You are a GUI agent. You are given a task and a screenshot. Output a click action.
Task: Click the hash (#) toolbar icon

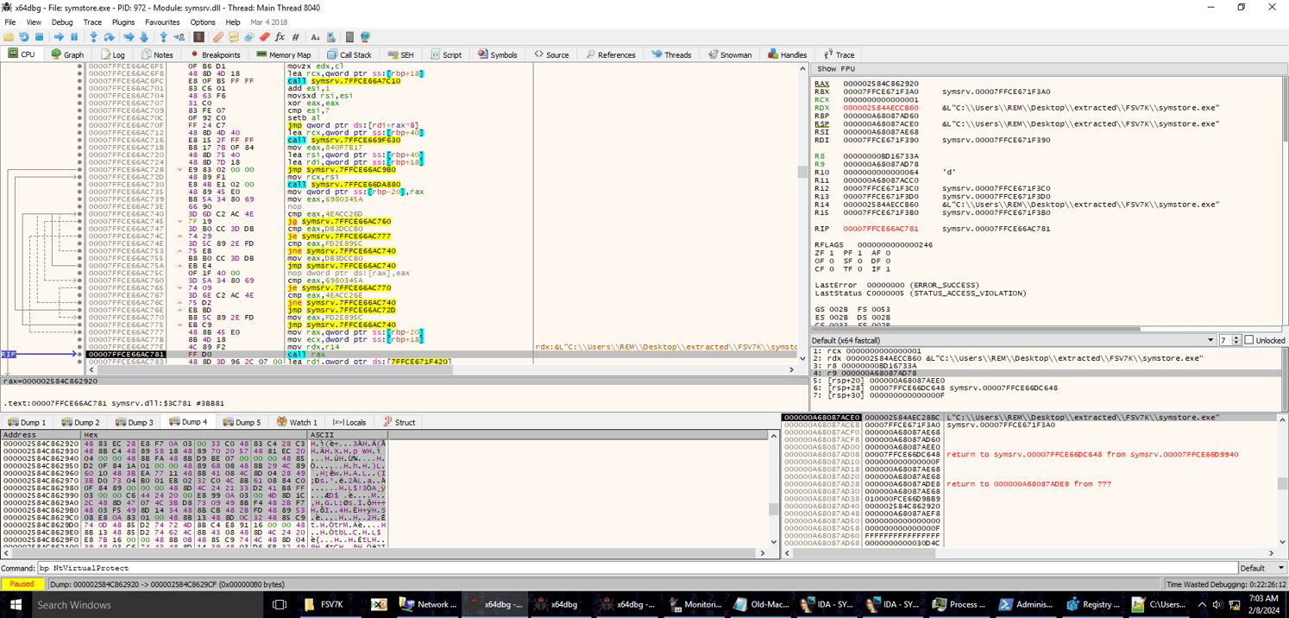pyautogui.click(x=296, y=37)
